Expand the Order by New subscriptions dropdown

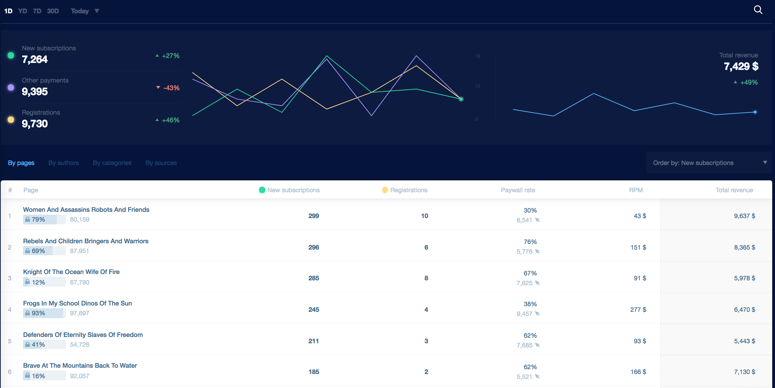click(709, 163)
